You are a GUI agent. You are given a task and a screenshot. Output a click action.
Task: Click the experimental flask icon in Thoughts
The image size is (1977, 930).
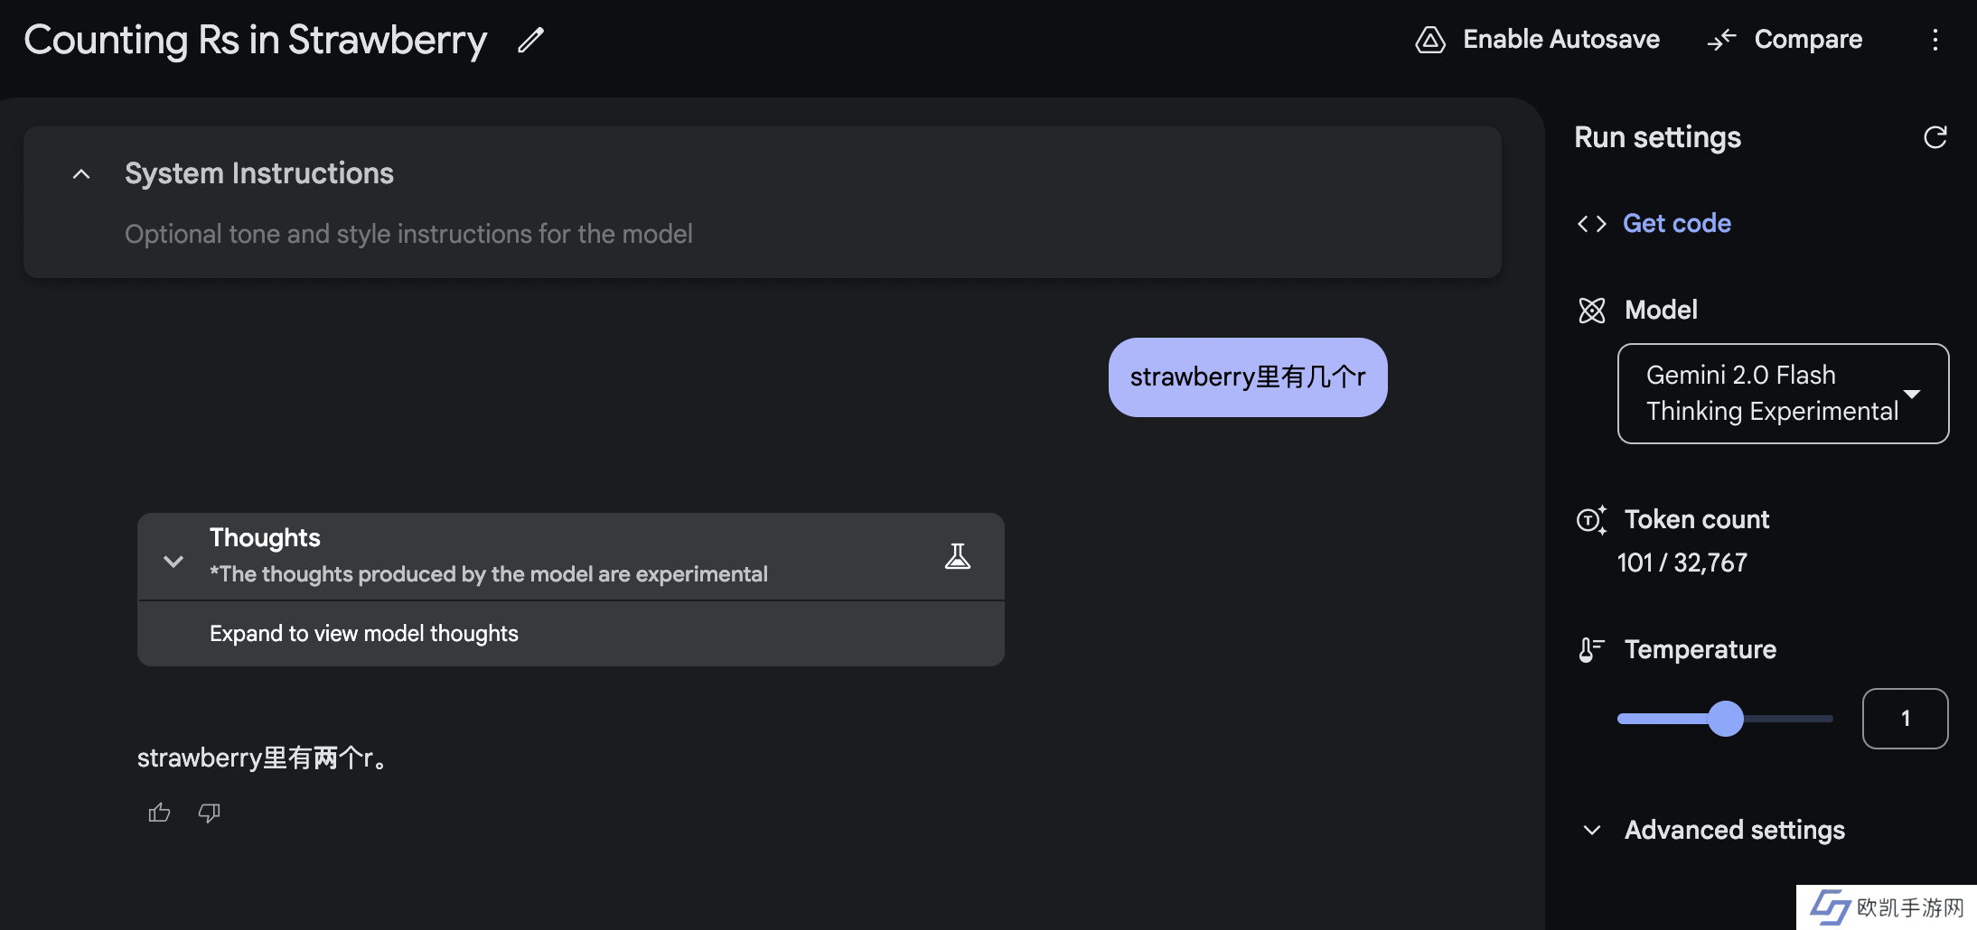pyautogui.click(x=958, y=556)
